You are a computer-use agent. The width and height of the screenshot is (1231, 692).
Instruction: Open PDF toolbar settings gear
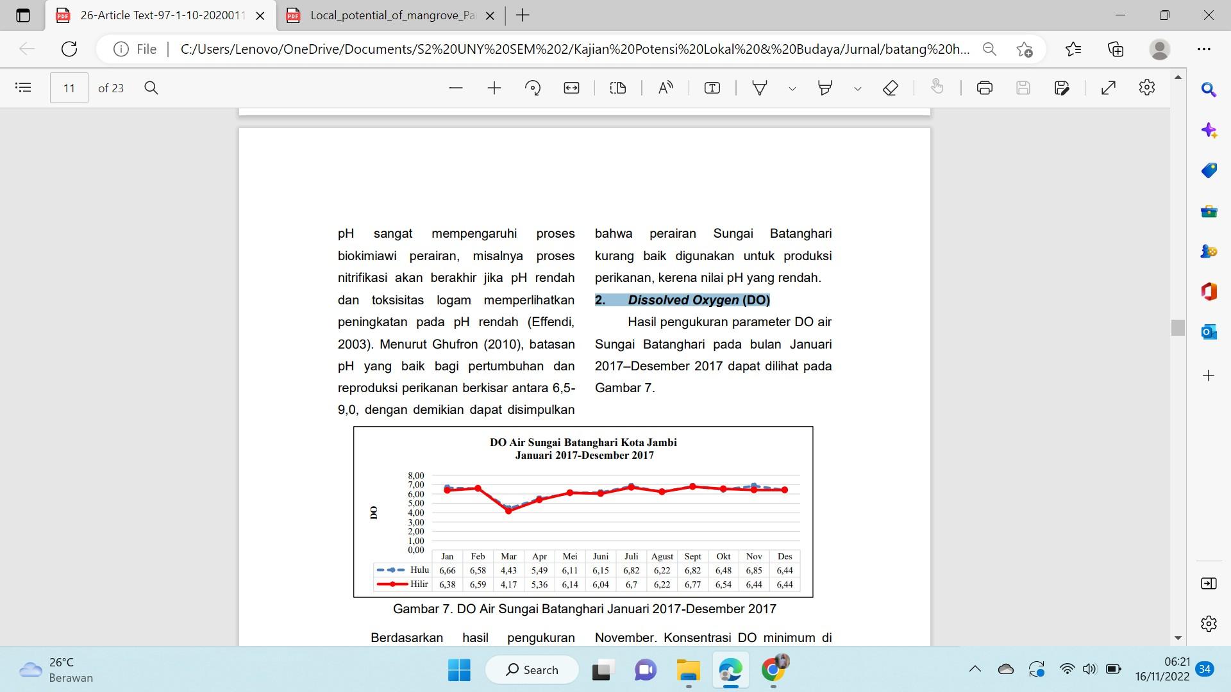click(x=1147, y=88)
